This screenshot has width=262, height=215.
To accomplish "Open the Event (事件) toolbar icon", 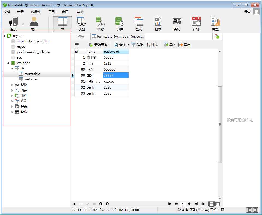I will [120, 24].
